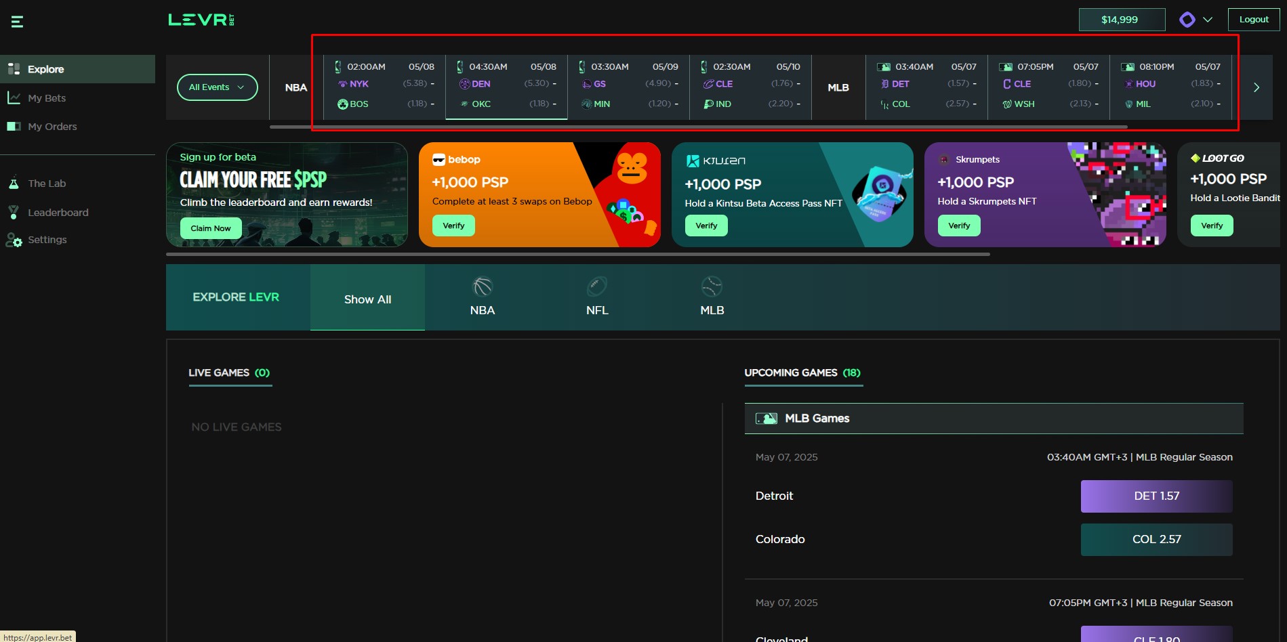Click the LEVR logo
The width and height of the screenshot is (1287, 642).
click(201, 20)
